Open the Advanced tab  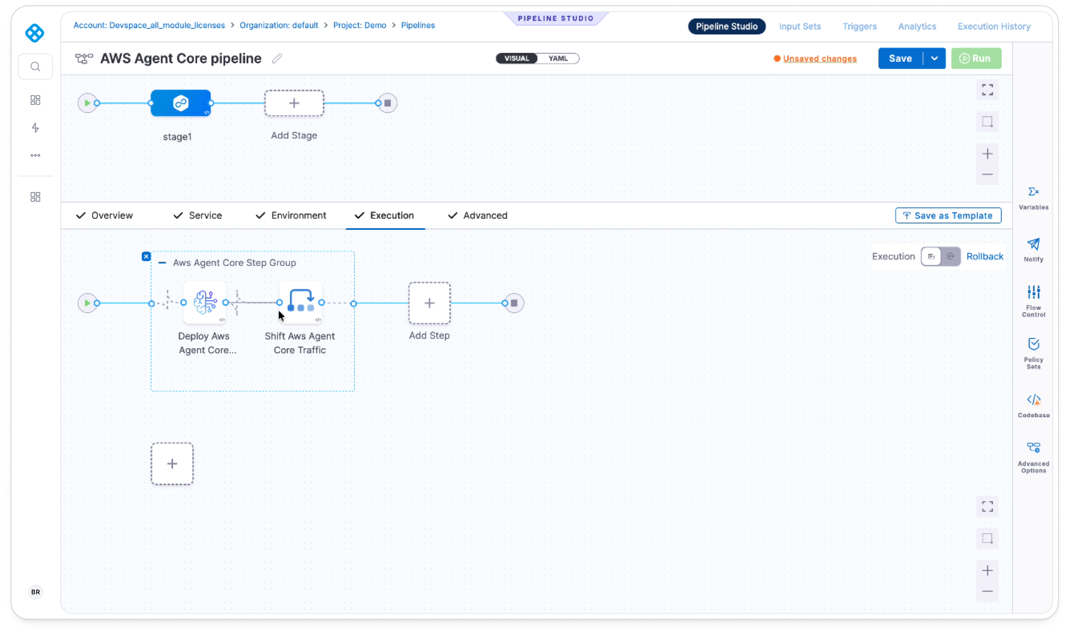478,216
